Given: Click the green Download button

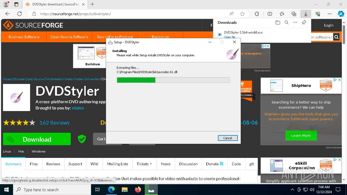Looking at the screenshot, I should pos(37,139).
